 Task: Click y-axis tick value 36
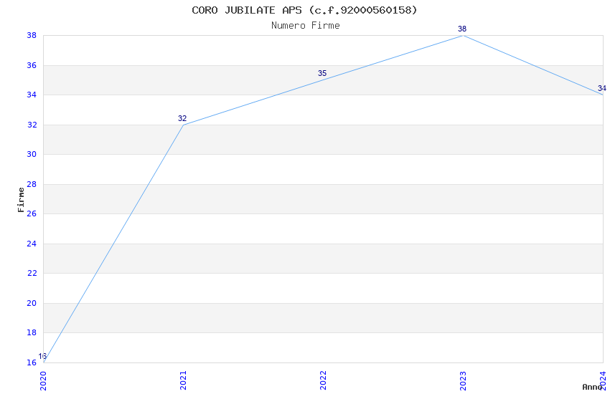(32, 65)
